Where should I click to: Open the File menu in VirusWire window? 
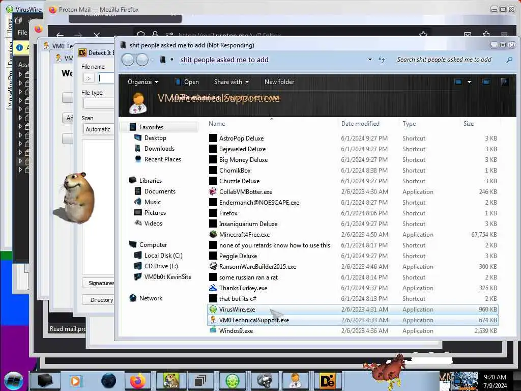coord(22,32)
